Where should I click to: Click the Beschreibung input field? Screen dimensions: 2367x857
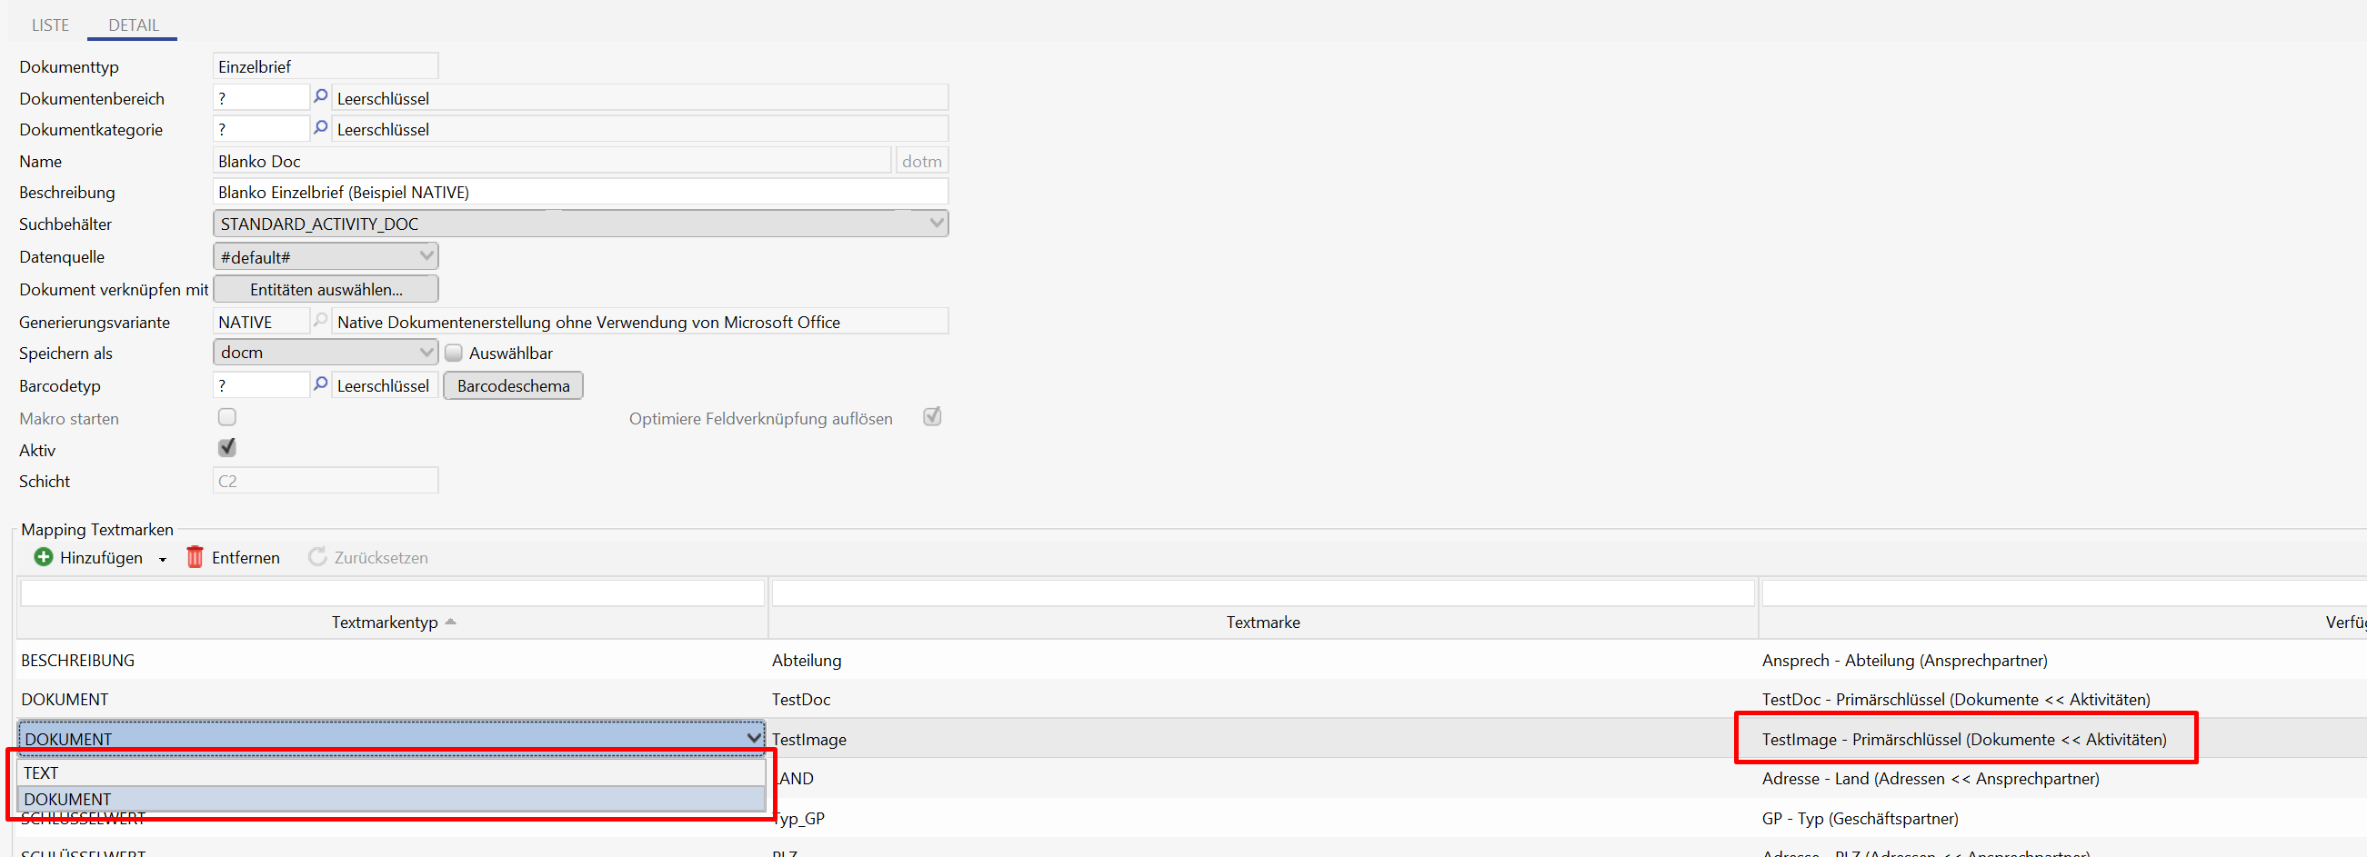click(x=580, y=192)
